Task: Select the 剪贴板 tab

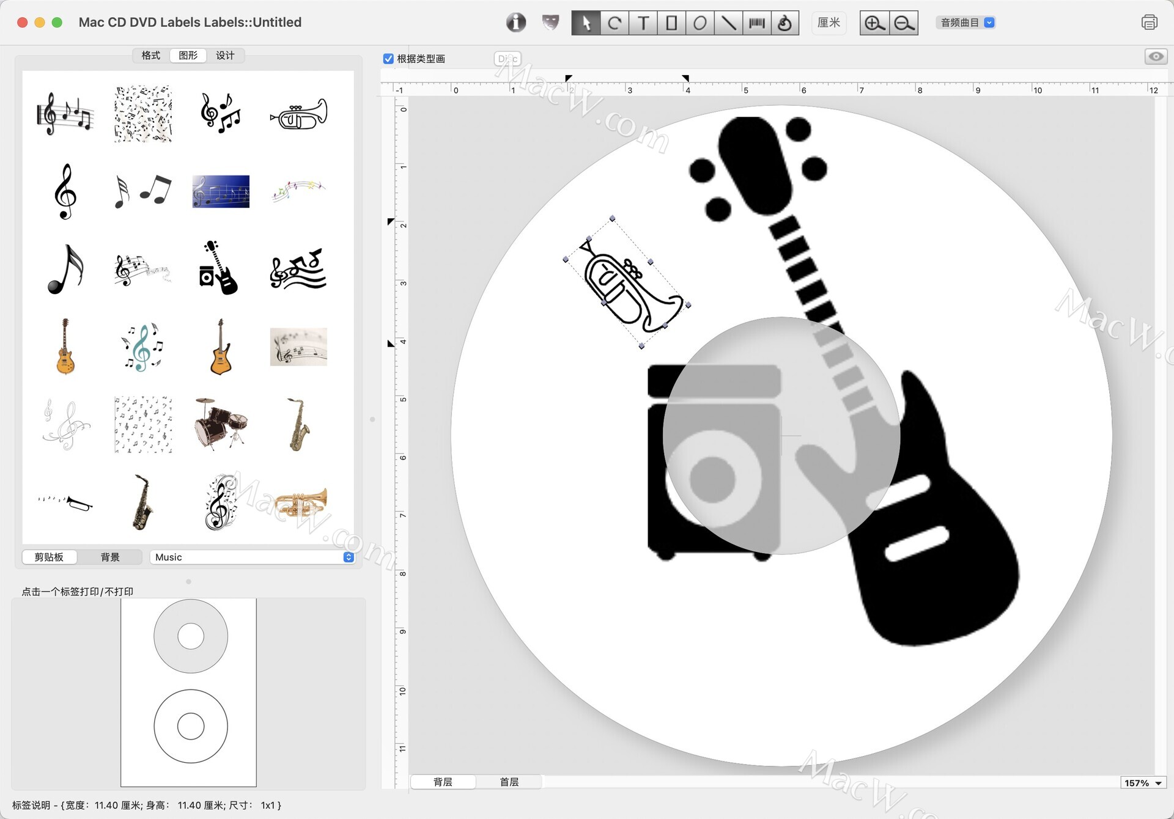Action: coord(49,557)
